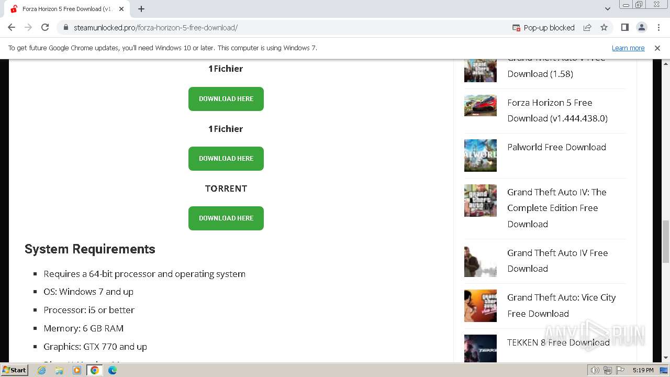Viewport: 670px width, 377px height.
Task: Open Grand Theft Auto: Vice City Free Download link
Action: [561, 305]
